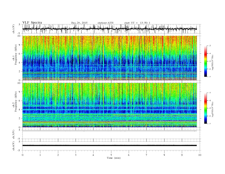Screen dimensions: 225x174
Task: Click the ch.2 PSD color scale bar
Action: 205,108
